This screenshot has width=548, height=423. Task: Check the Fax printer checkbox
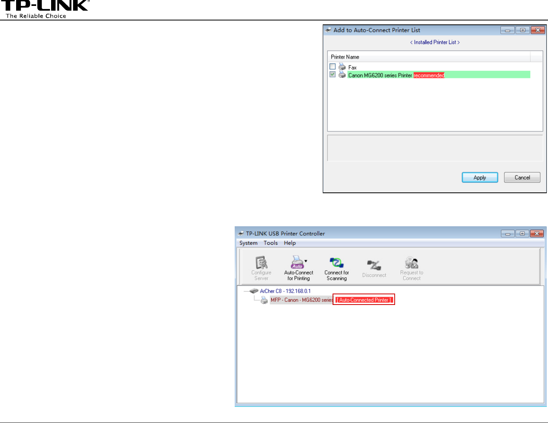click(333, 66)
